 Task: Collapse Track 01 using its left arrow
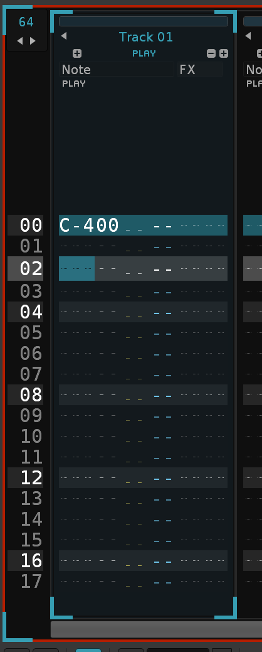pyautogui.click(x=63, y=36)
